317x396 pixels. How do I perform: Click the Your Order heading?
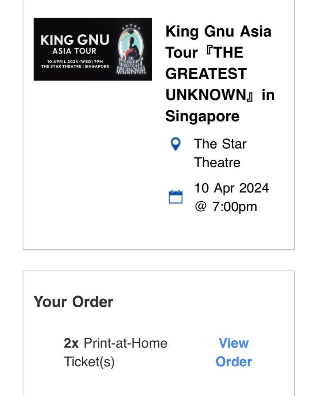pos(73,301)
